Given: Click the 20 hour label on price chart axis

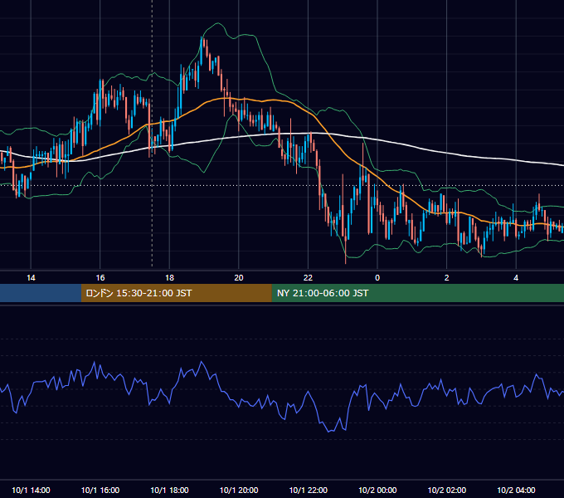Looking at the screenshot, I should (x=239, y=278).
